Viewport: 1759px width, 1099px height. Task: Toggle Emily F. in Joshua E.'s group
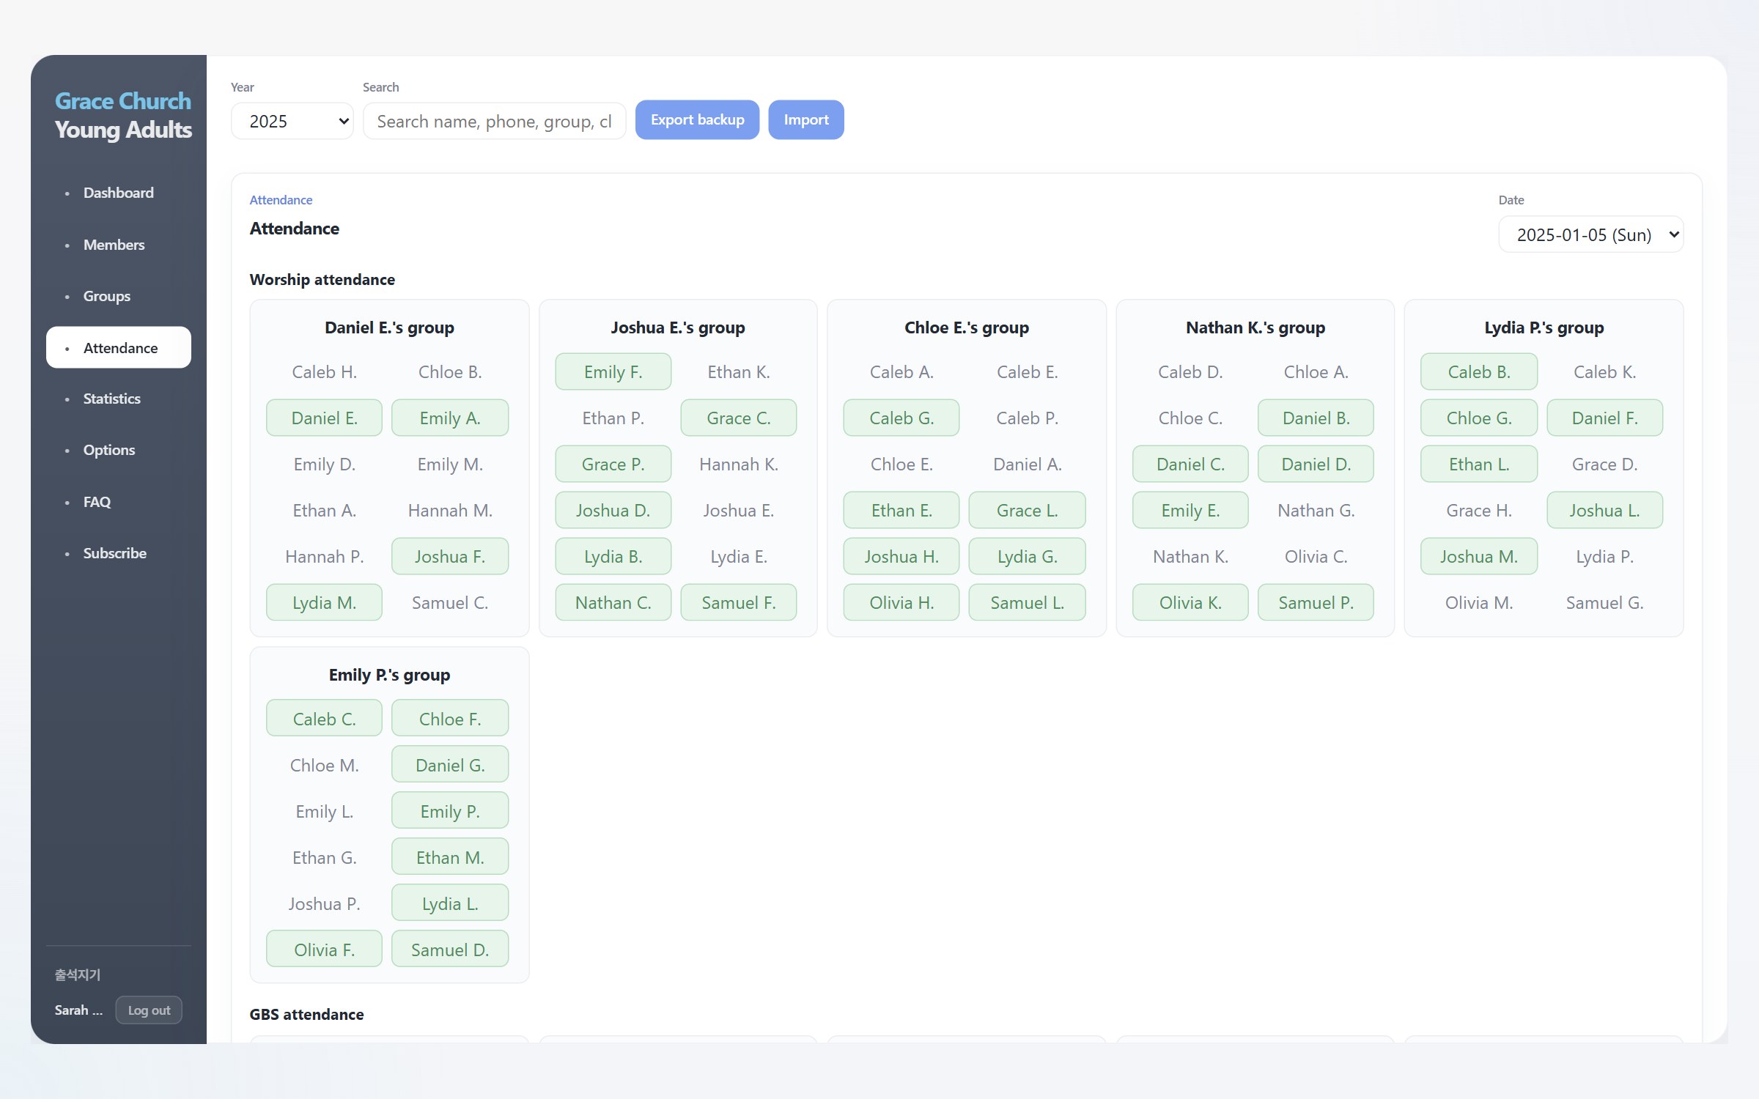613,372
